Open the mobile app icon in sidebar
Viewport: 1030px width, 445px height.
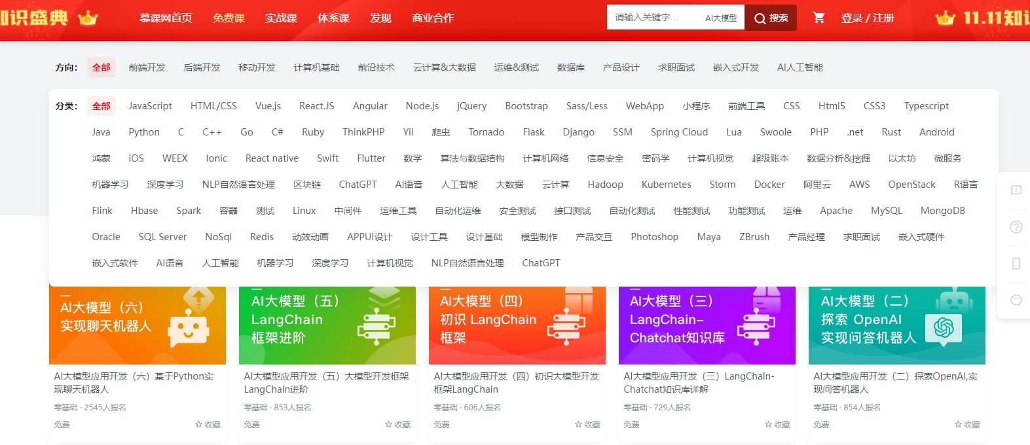coord(1016,264)
